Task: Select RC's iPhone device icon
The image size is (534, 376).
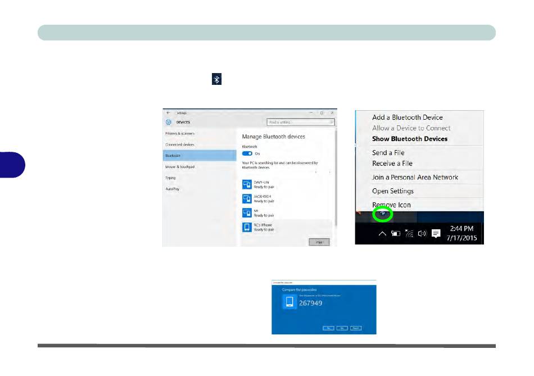Action: [x=247, y=226]
